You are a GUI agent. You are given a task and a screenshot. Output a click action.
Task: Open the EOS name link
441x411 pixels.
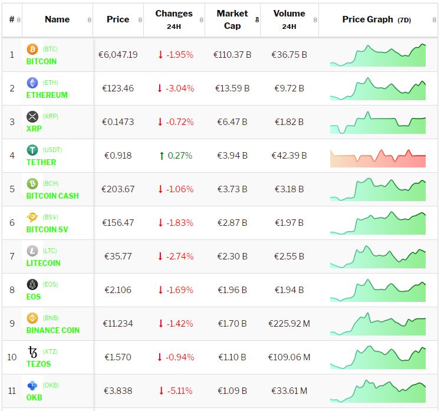click(34, 297)
